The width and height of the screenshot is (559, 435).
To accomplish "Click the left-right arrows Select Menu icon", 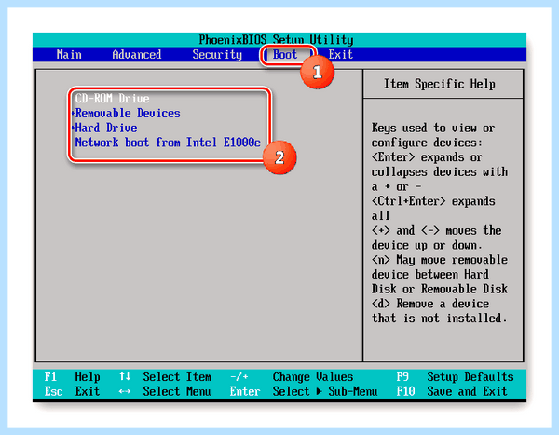I will point(125,391).
